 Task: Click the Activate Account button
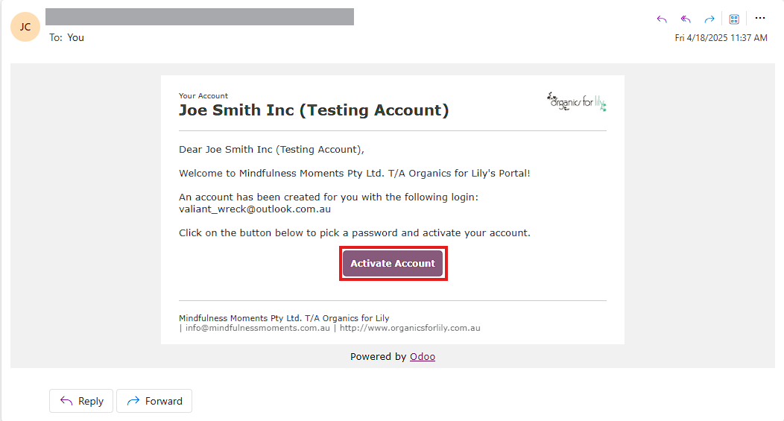pos(393,264)
